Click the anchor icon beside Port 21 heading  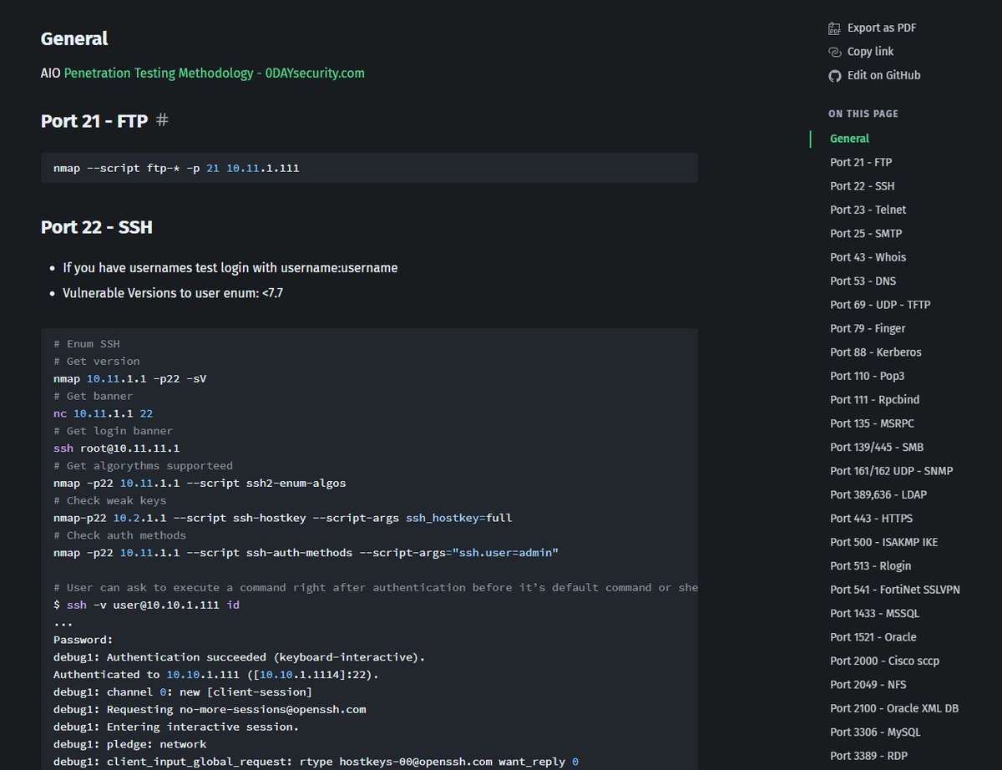click(x=161, y=120)
